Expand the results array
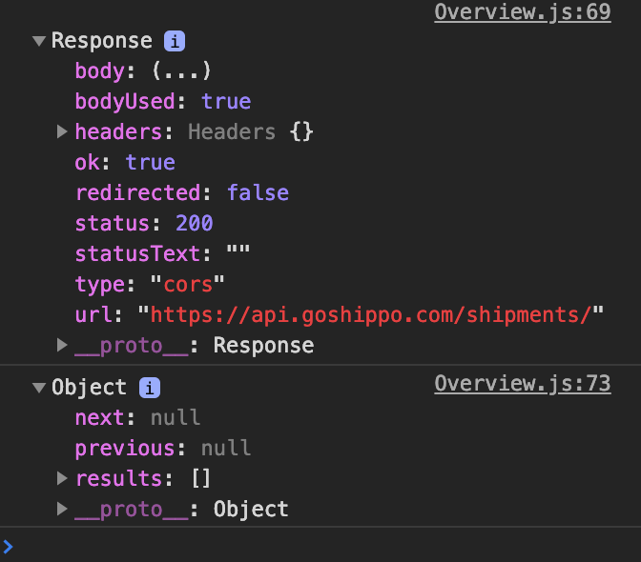The height and width of the screenshot is (562, 641). tap(62, 478)
